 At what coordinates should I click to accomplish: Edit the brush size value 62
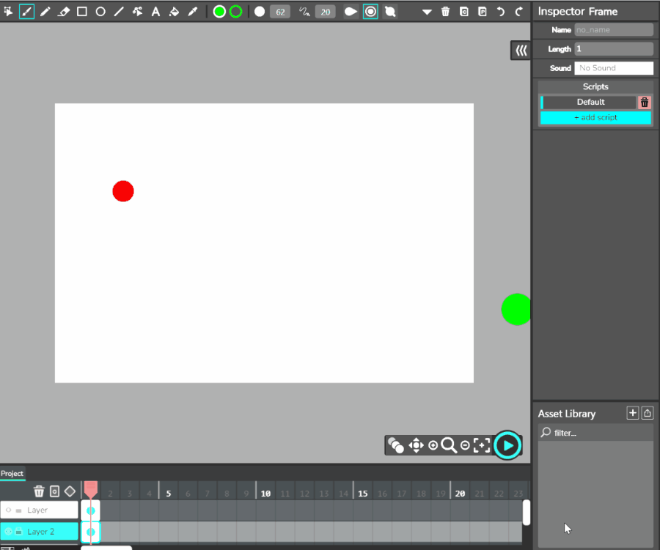point(280,12)
